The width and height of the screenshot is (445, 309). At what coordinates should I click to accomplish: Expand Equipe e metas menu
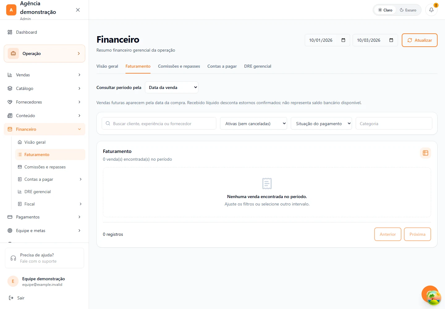pos(44,231)
